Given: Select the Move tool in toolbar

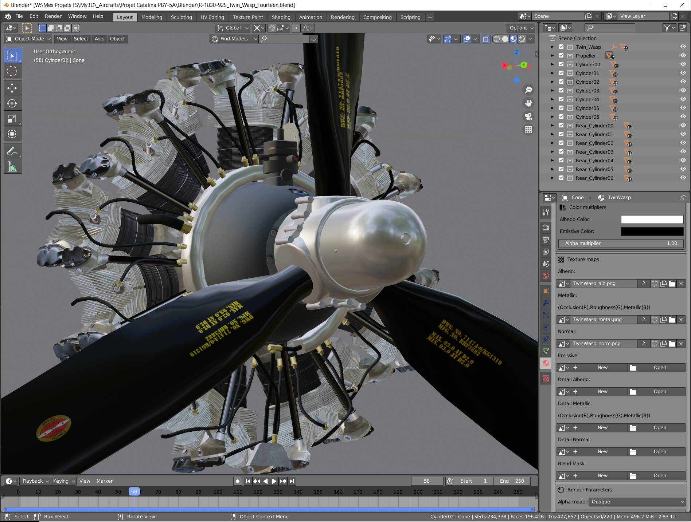Looking at the screenshot, I should click(x=12, y=88).
